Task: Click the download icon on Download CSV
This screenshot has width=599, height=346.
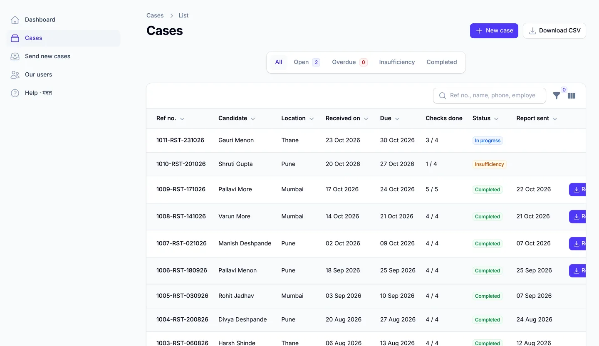Action: pyautogui.click(x=532, y=31)
